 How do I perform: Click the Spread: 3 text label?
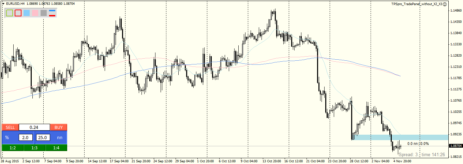click(x=408, y=154)
